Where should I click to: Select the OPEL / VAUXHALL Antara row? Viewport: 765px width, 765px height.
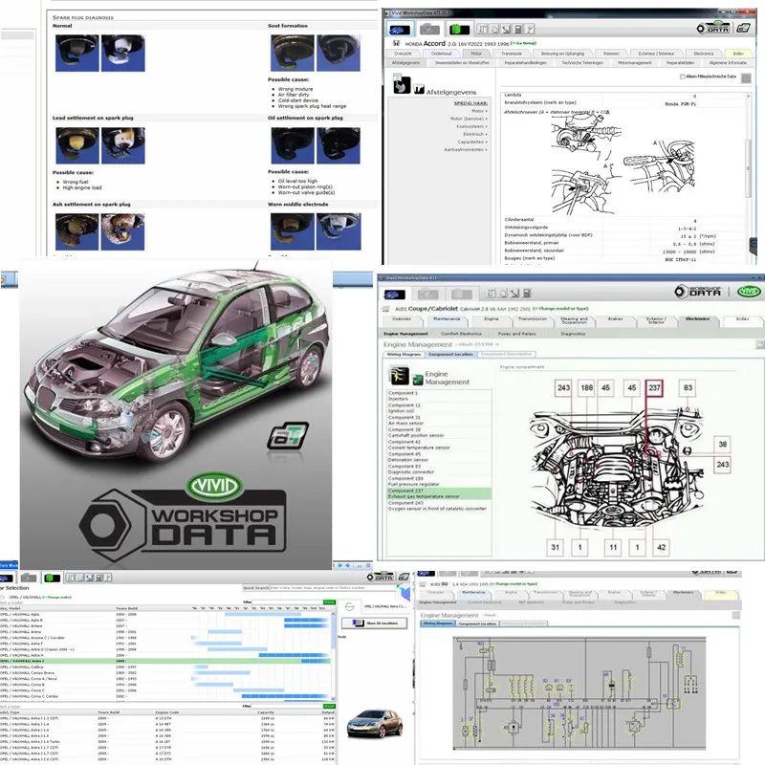click(x=164, y=626)
